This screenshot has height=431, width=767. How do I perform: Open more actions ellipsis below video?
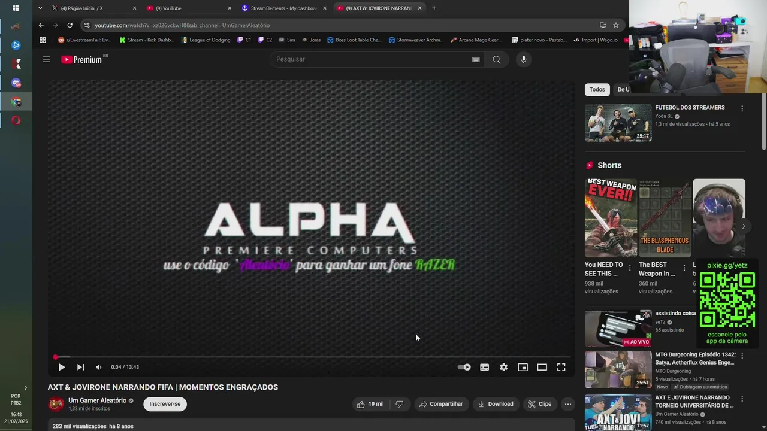(x=567, y=404)
